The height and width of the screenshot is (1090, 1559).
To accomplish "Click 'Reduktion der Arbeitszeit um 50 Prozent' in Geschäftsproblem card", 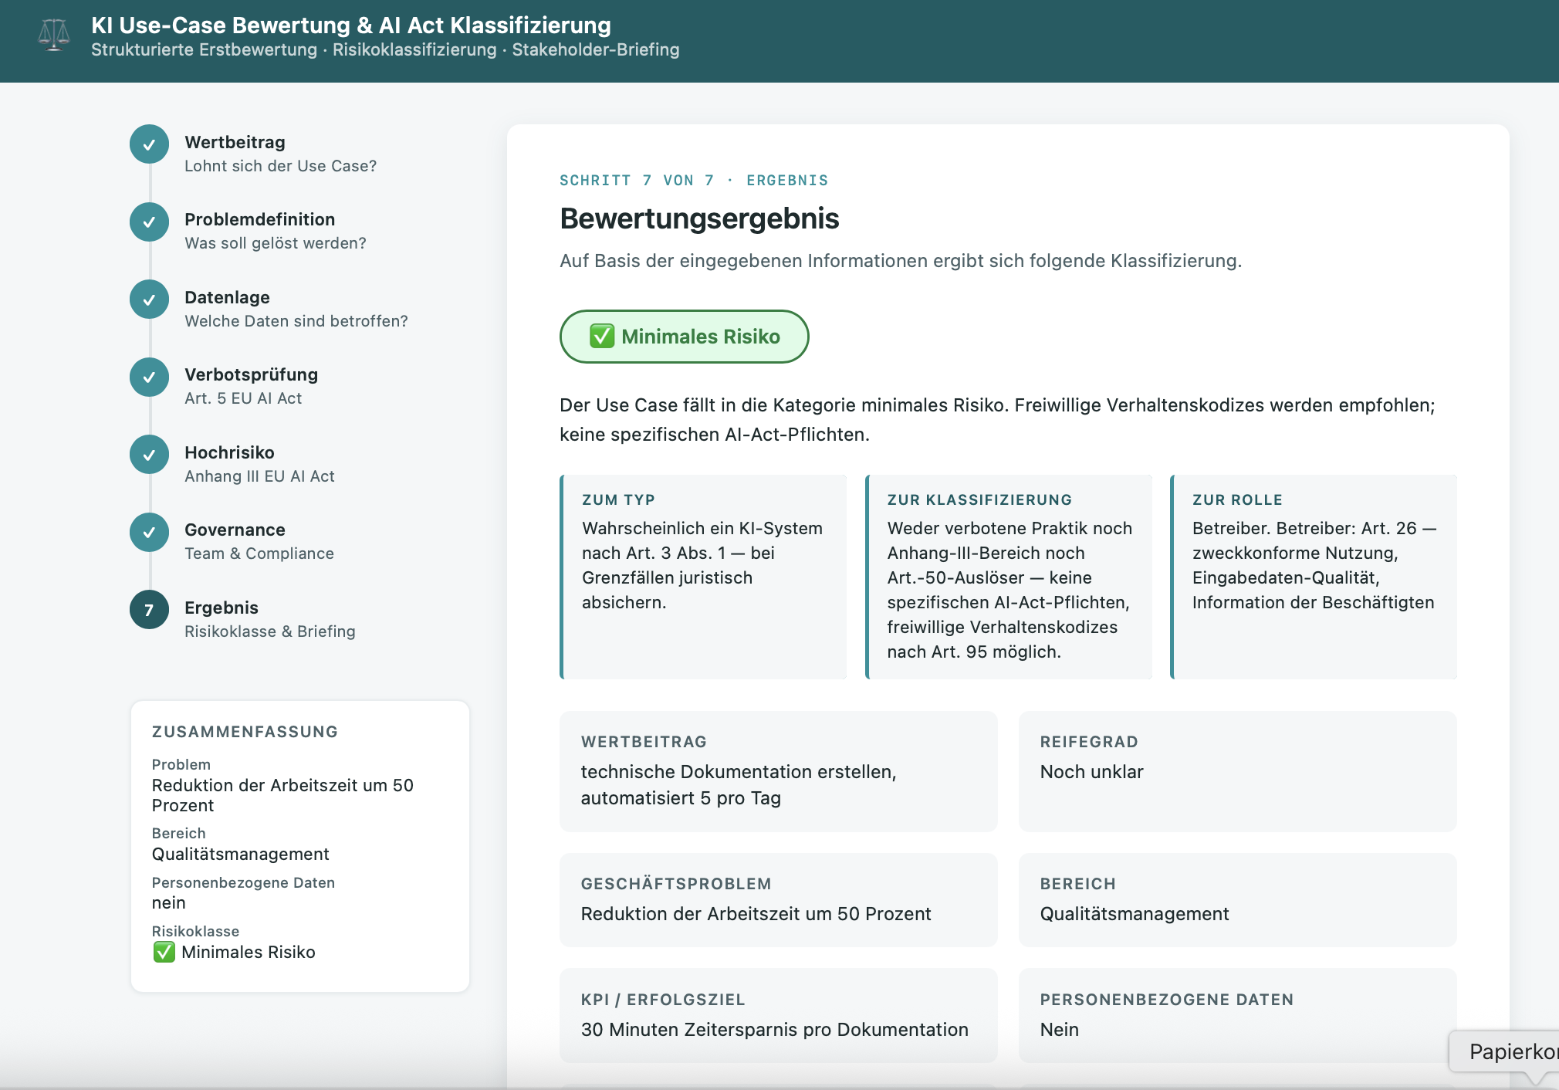I will pyautogui.click(x=756, y=914).
